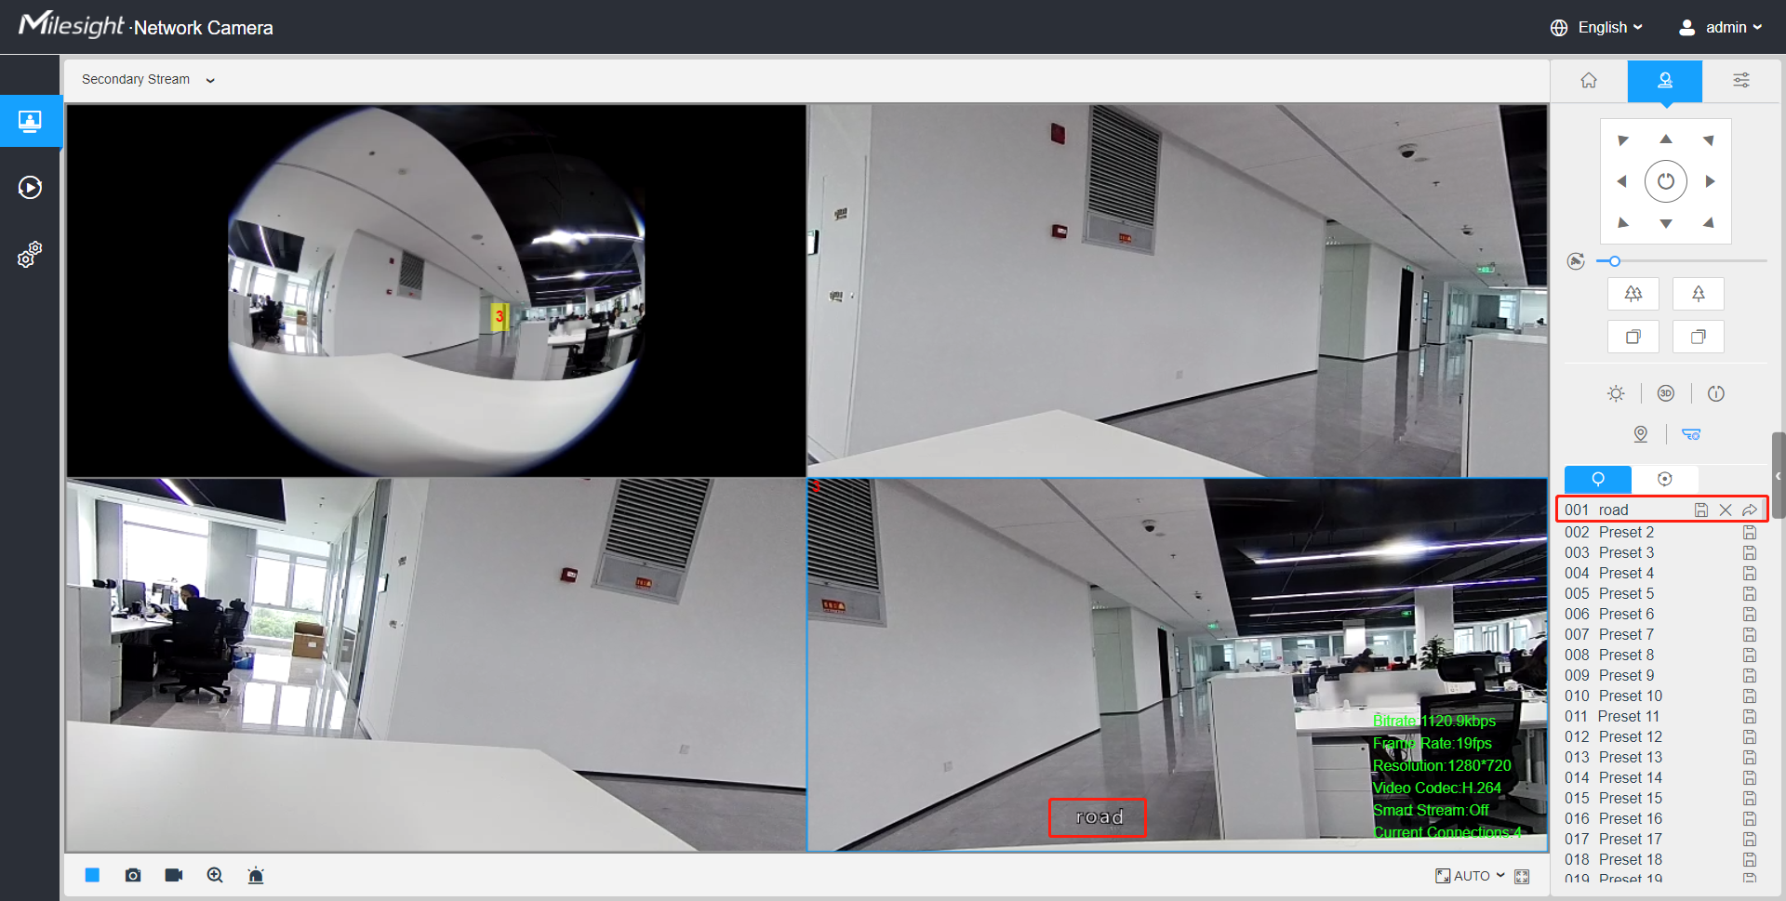Click the location pin icon
1786x901 pixels.
click(x=1641, y=434)
